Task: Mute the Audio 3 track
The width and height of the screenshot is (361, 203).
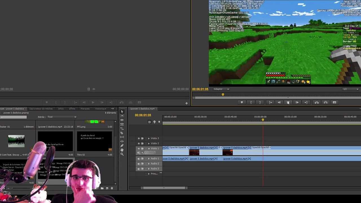Action: pyautogui.click(x=139, y=169)
